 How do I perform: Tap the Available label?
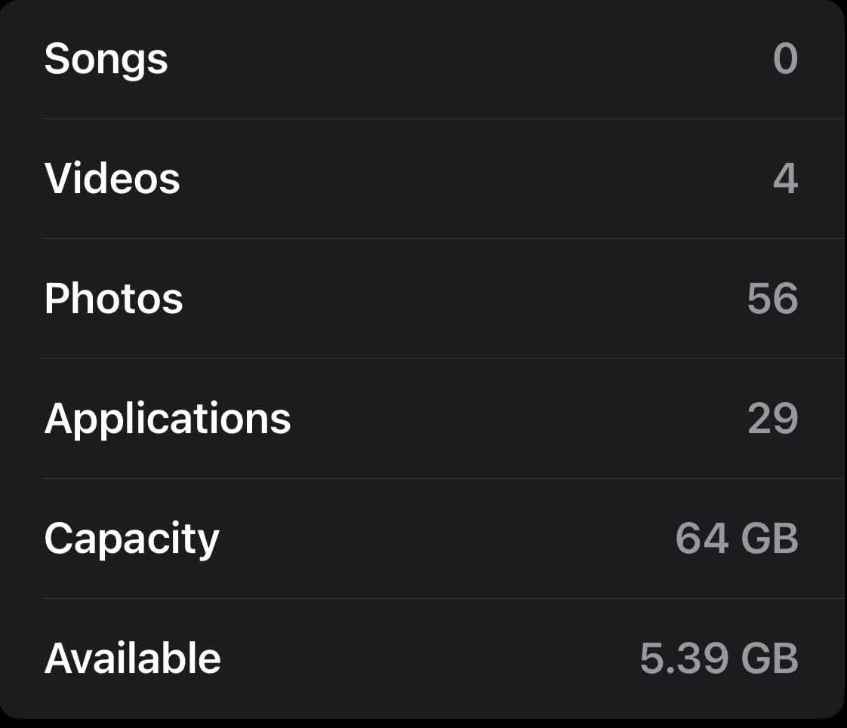click(132, 658)
